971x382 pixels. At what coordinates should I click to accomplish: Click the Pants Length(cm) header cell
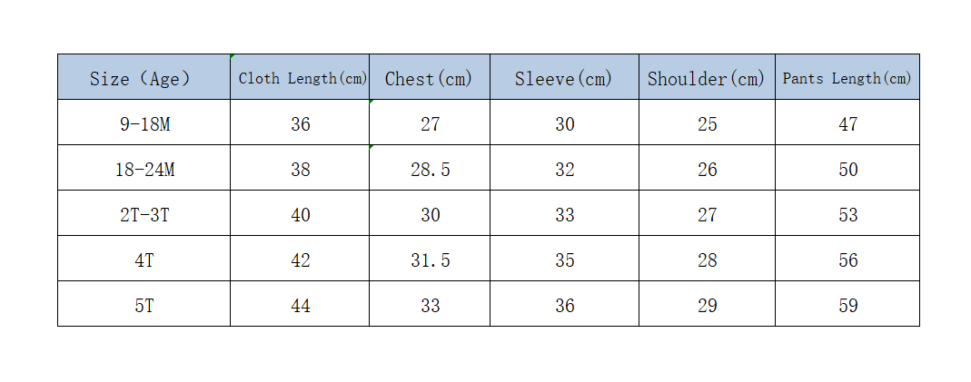[847, 76]
